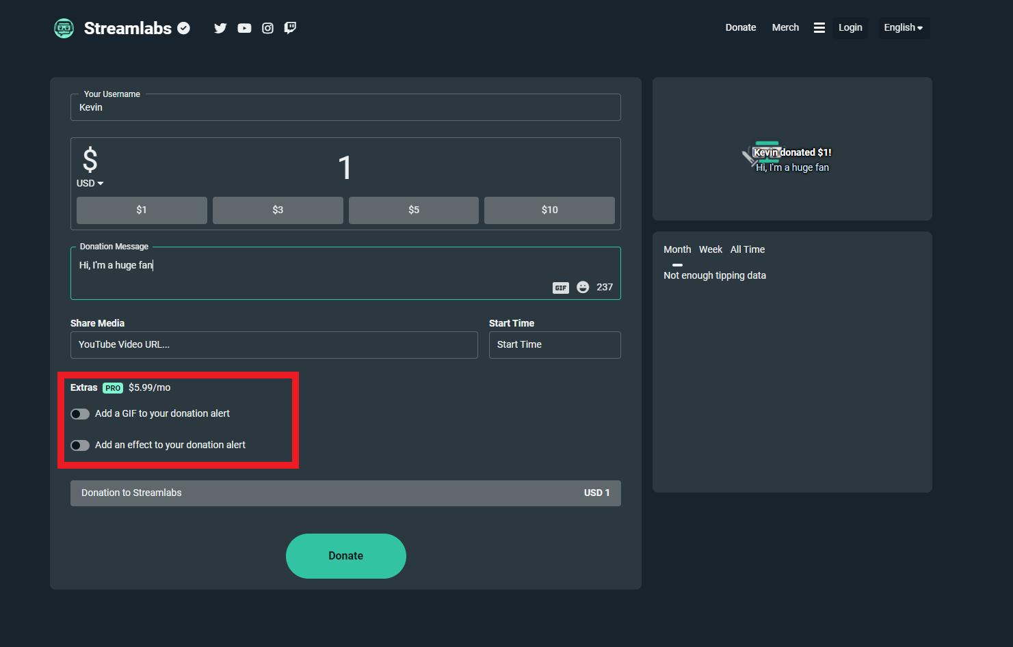This screenshot has width=1013, height=647.
Task: Click the Login button
Action: [850, 28]
